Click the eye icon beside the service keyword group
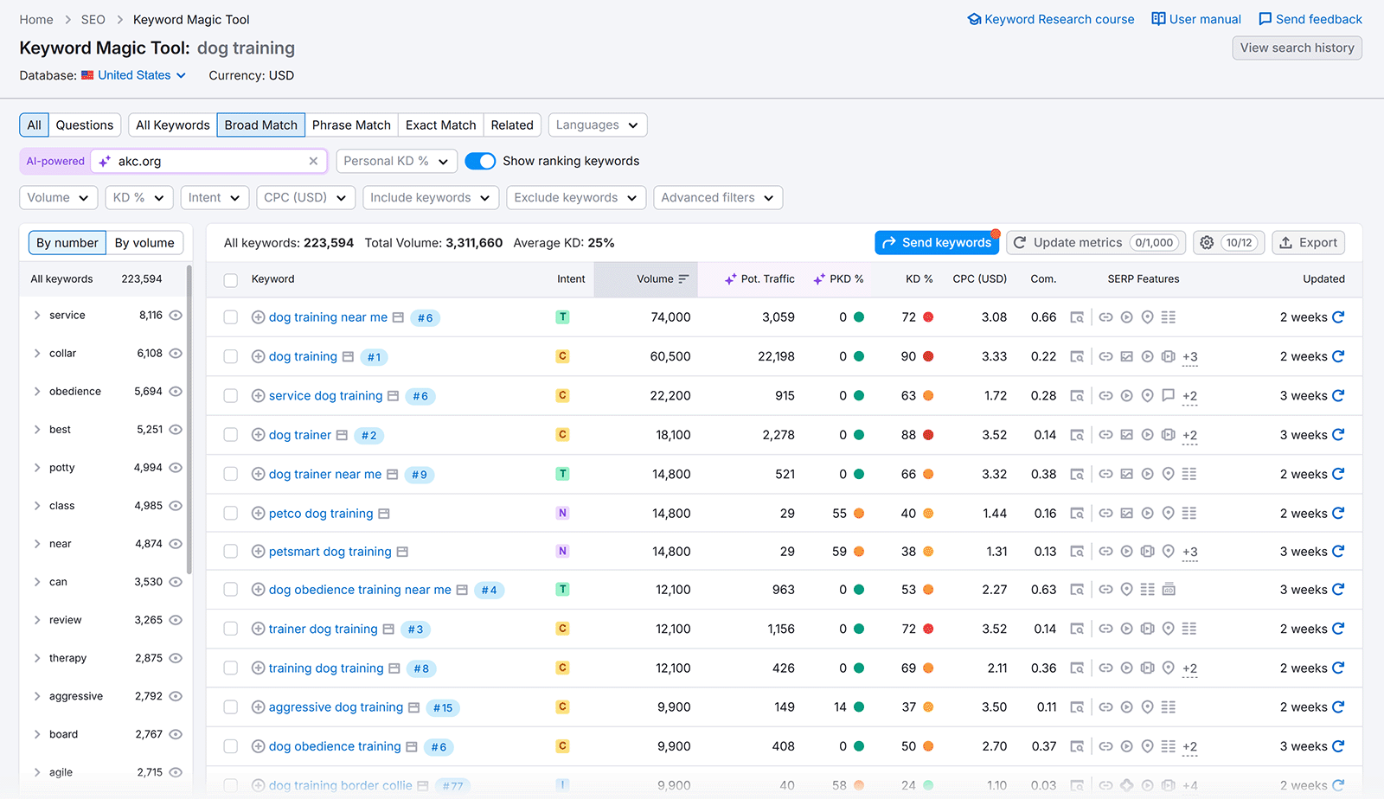Image resolution: width=1384 pixels, height=799 pixels. click(x=176, y=316)
